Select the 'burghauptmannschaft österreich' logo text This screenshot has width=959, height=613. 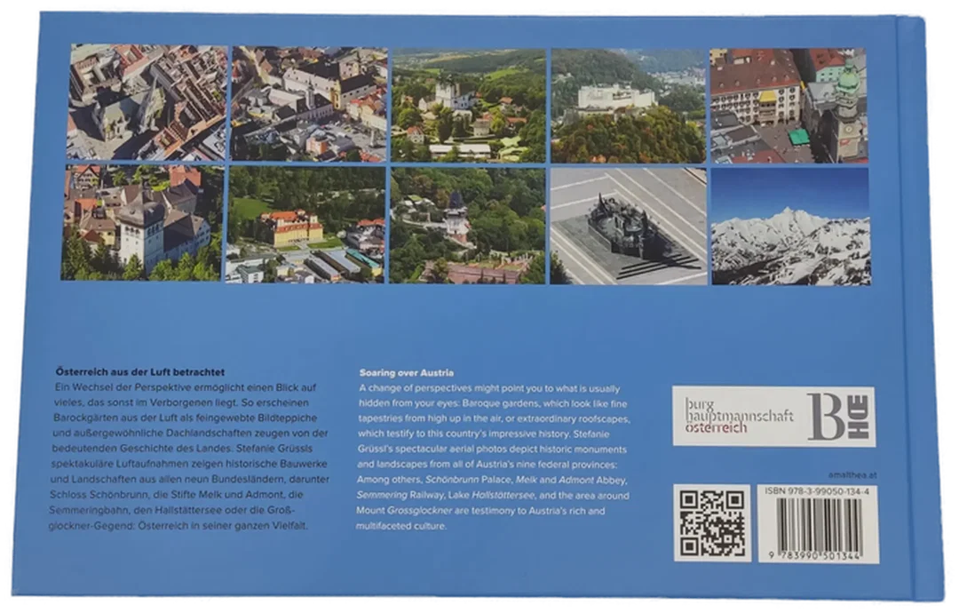coord(739,416)
